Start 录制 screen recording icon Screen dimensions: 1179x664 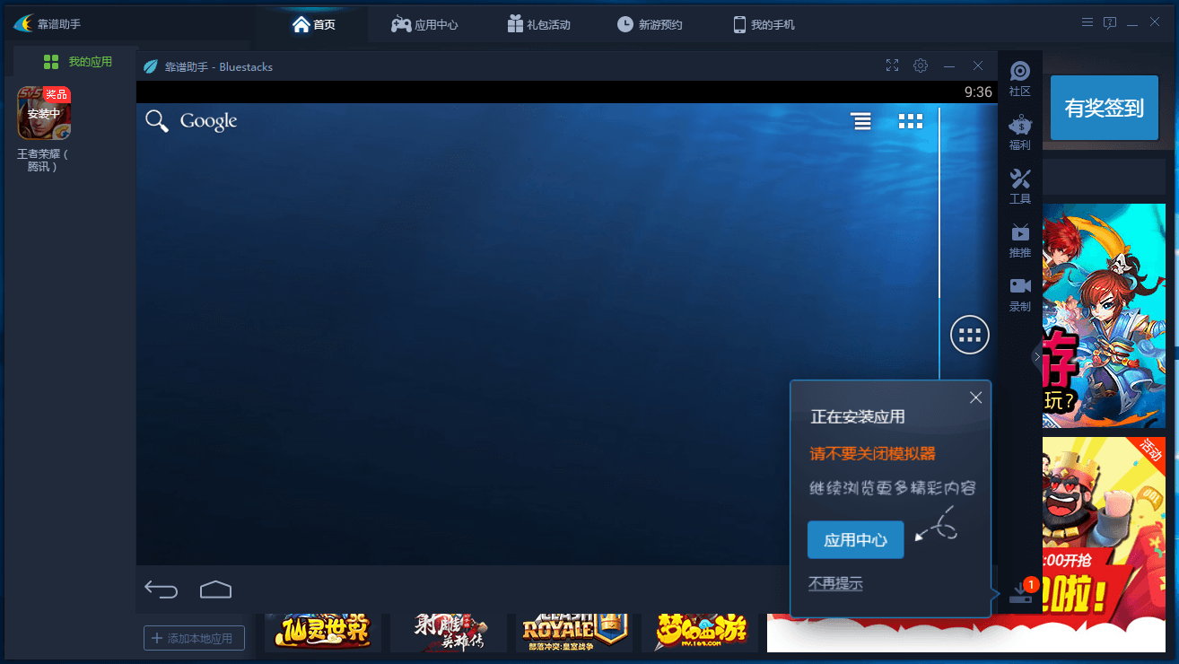1019,293
